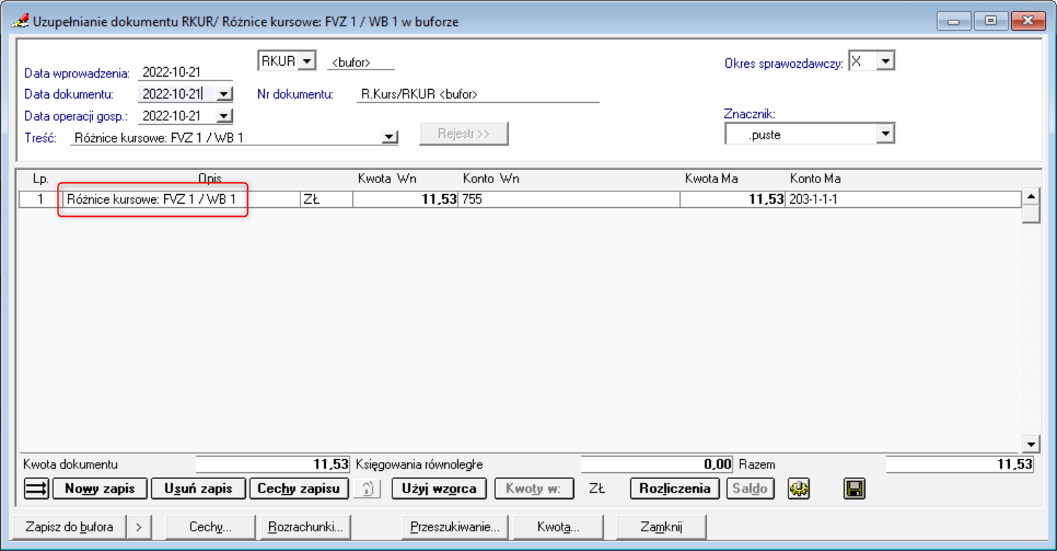Image resolution: width=1057 pixels, height=551 pixels.
Task: Click the Data dokumentu date field
Action: point(177,94)
